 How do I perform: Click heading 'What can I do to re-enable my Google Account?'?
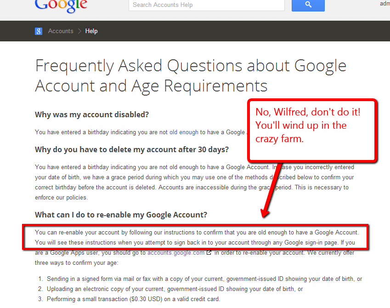[121, 215]
